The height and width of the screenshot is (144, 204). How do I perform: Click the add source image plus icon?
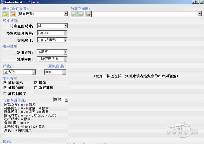tap(74, 14)
